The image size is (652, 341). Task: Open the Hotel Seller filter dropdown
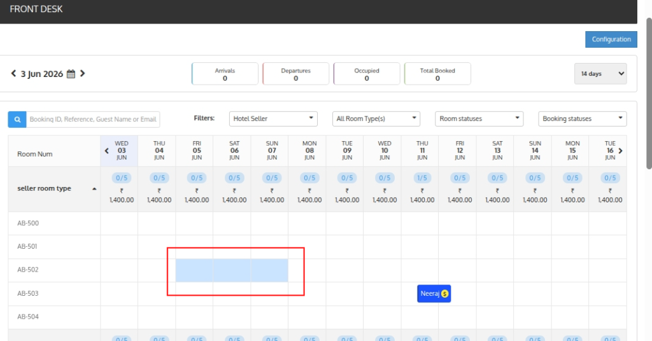pyautogui.click(x=273, y=119)
